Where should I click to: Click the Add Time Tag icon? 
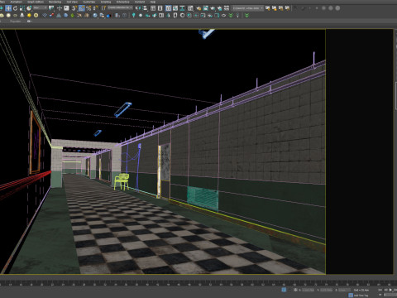tap(351, 296)
